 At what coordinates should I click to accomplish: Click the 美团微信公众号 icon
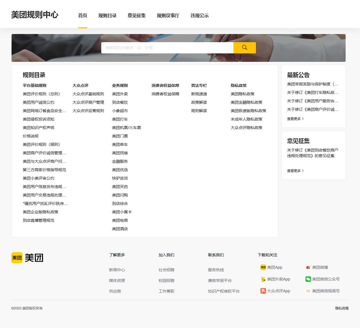[308, 279]
